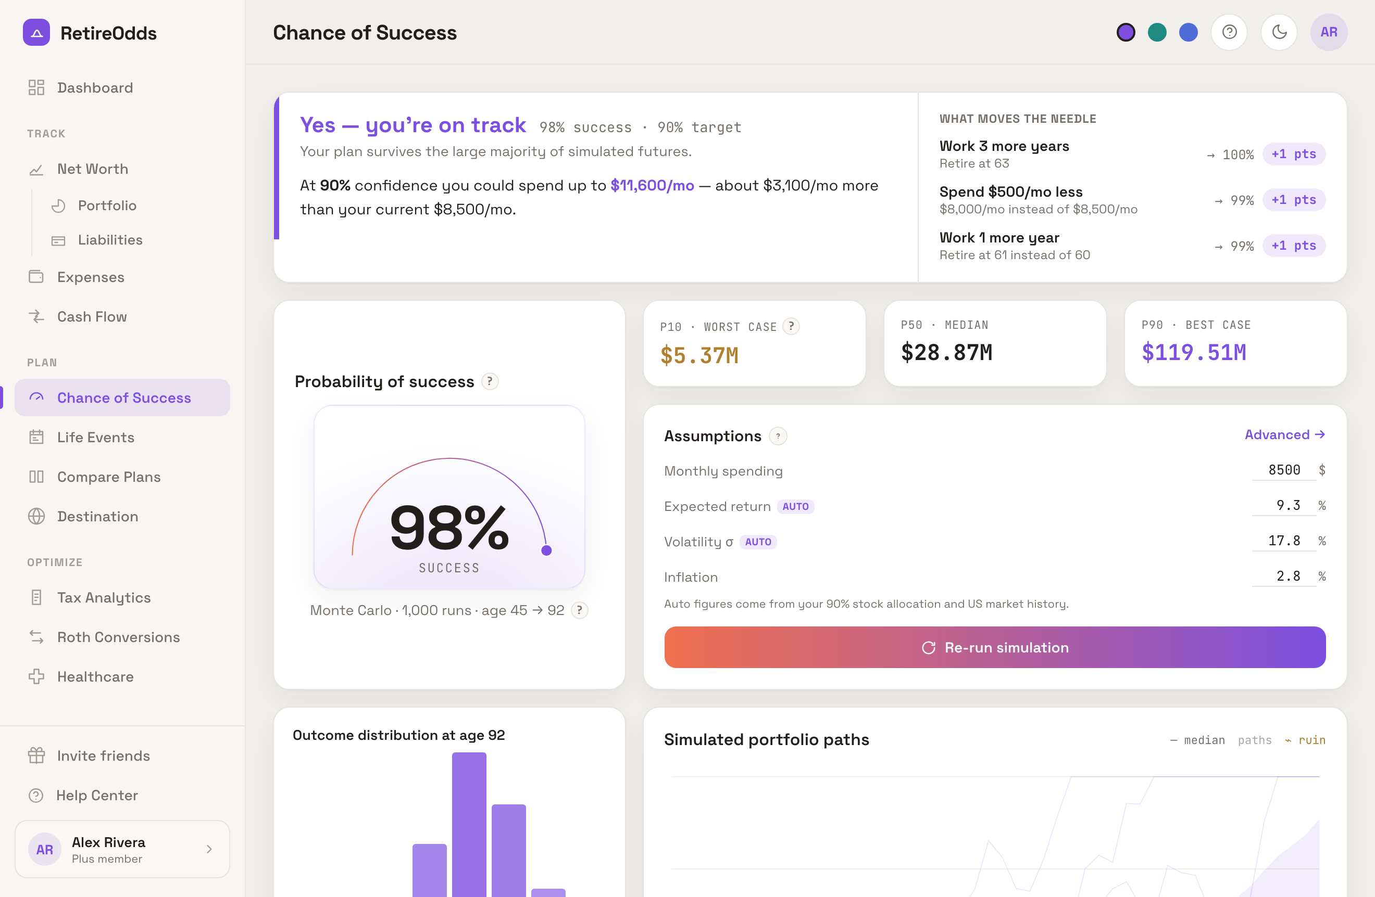Click the P50 Median value card

[x=995, y=343]
